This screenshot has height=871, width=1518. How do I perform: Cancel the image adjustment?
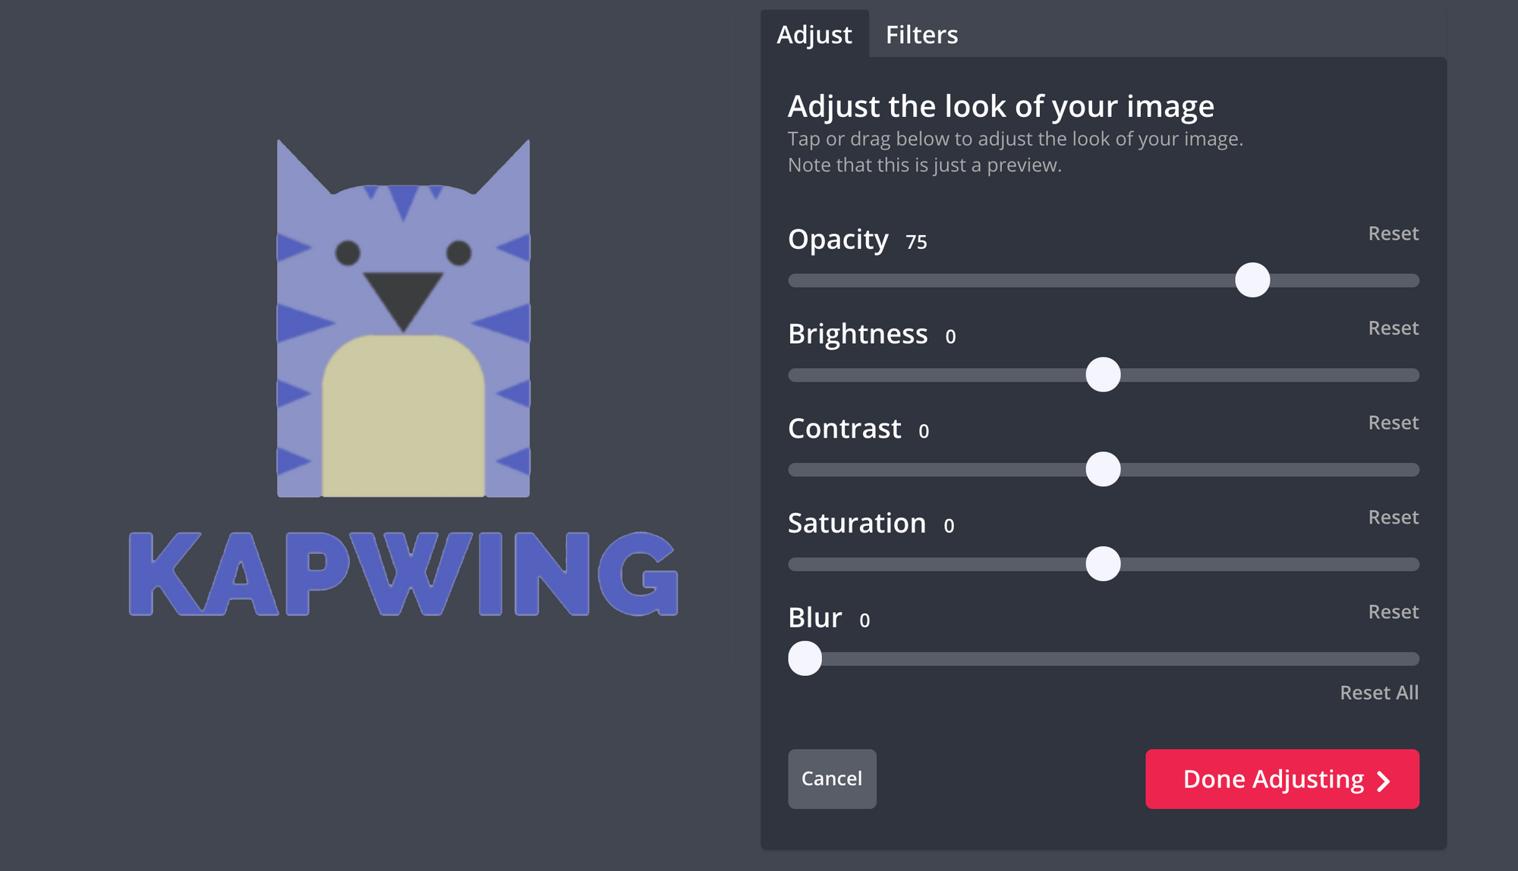click(831, 778)
